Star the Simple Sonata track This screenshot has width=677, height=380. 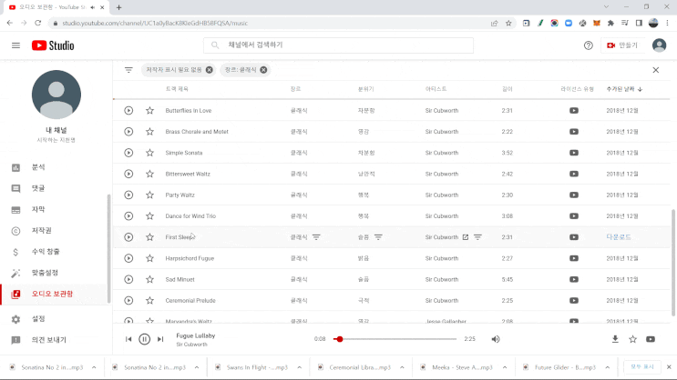click(149, 153)
